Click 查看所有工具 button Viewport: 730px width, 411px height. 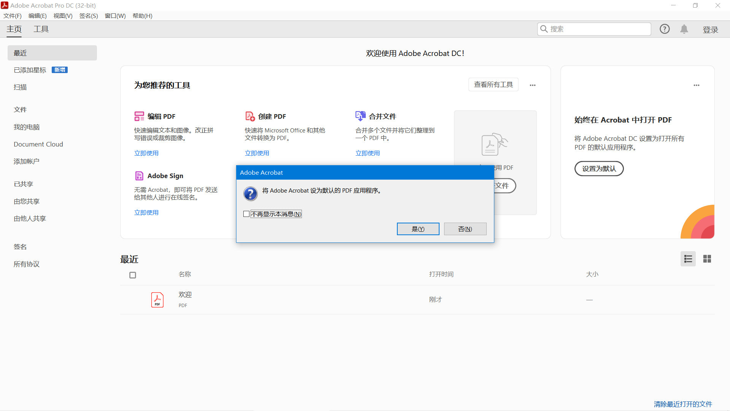coord(493,84)
